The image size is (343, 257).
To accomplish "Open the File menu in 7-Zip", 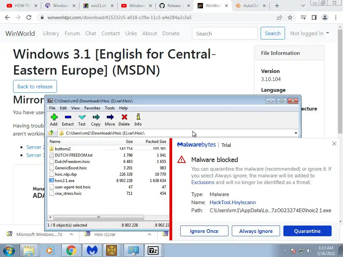I will pyautogui.click(x=52, y=108).
